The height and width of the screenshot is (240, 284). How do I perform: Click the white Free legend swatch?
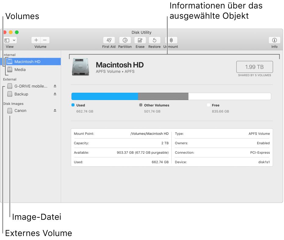click(209, 105)
